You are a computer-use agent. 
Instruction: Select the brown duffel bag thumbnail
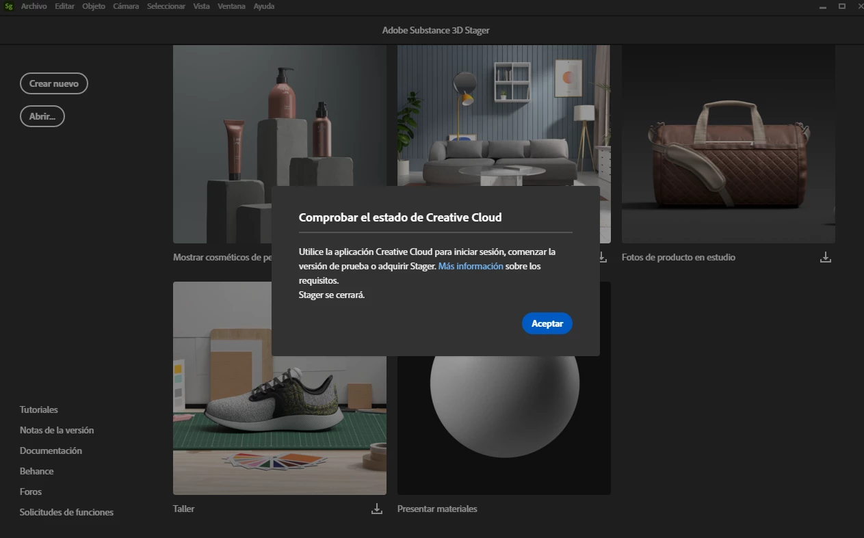(x=729, y=144)
